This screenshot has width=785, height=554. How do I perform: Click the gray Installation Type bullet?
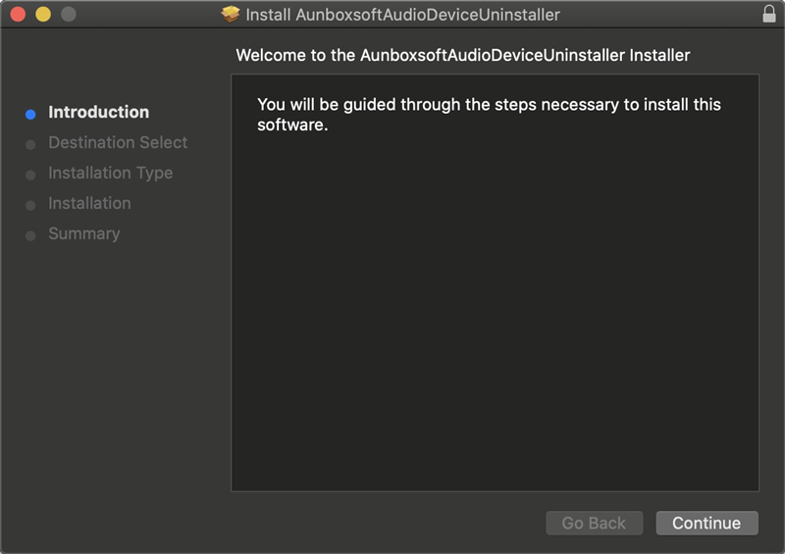point(30,176)
